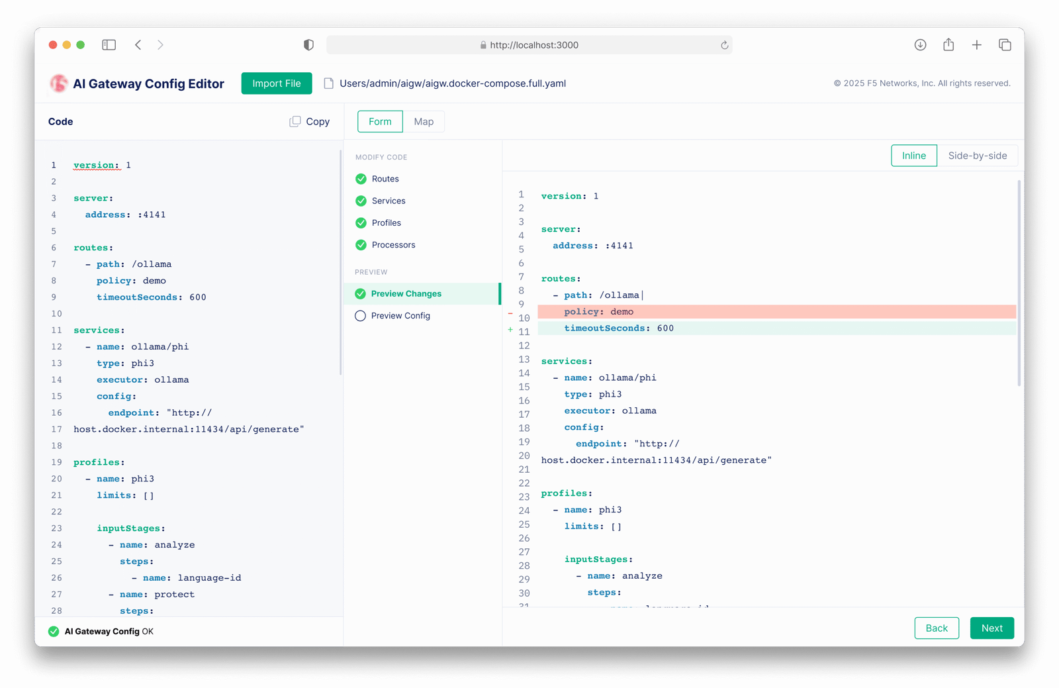This screenshot has height=688, width=1059.
Task: Switch to the Form tab
Action: 380,122
